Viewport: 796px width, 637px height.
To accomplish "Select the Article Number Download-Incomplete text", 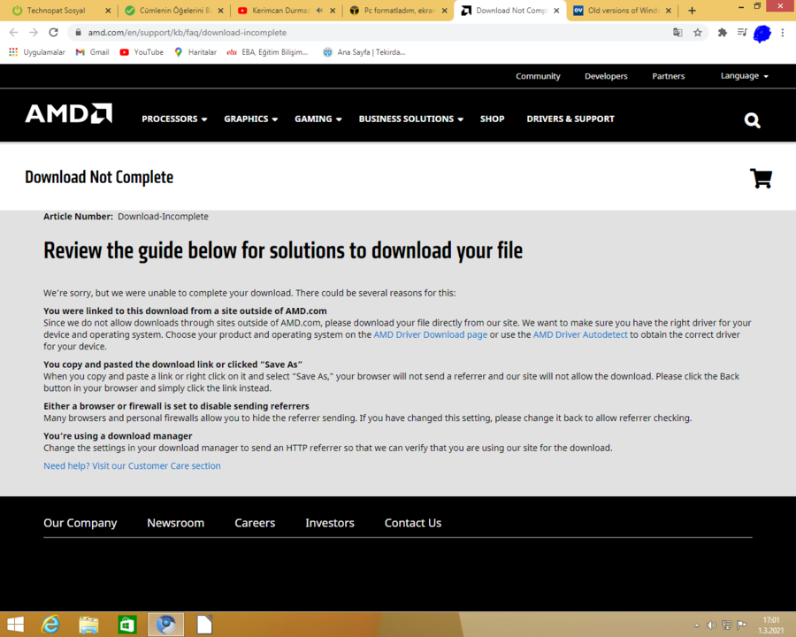I will [126, 217].
